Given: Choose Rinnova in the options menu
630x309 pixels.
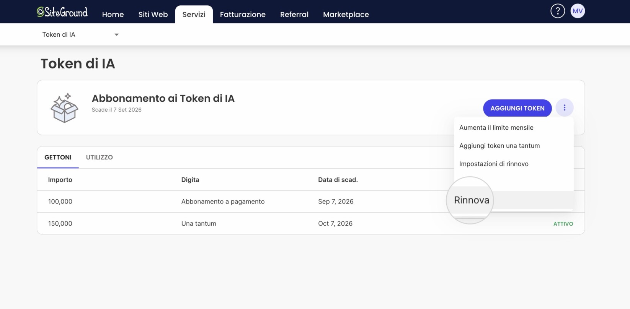Looking at the screenshot, I should pos(513,200).
